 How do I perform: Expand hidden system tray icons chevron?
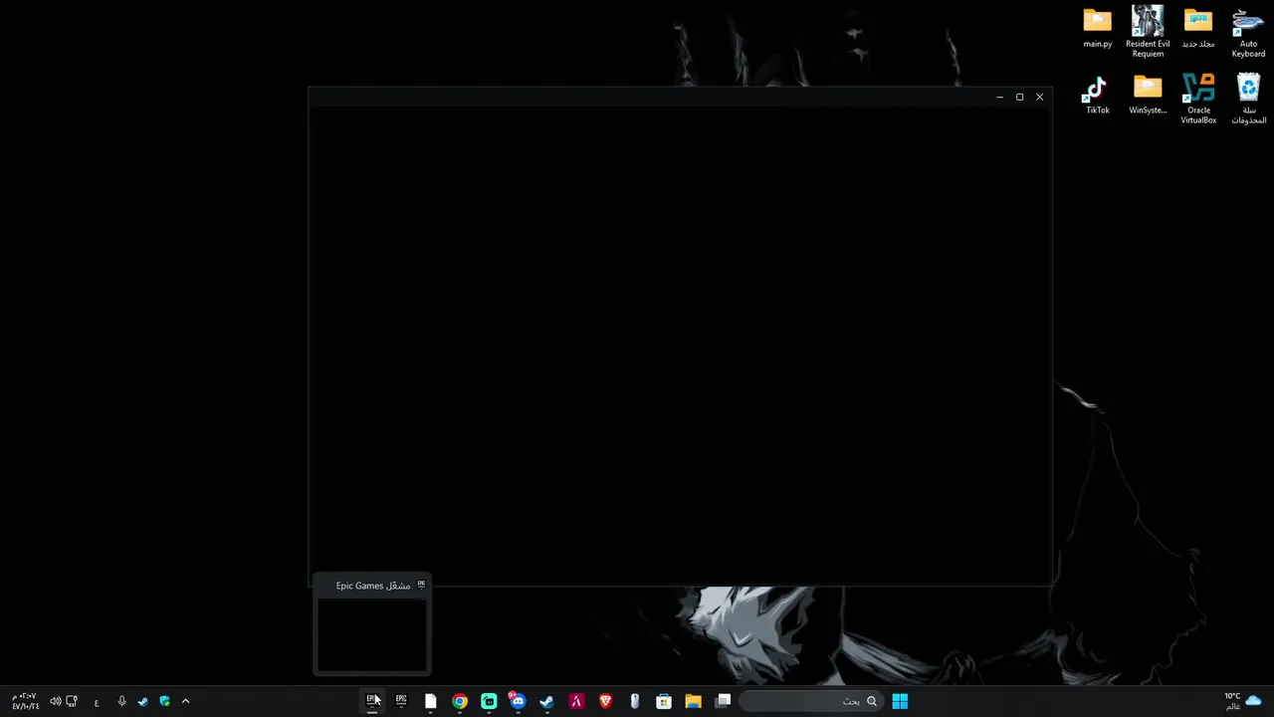pyautogui.click(x=185, y=701)
